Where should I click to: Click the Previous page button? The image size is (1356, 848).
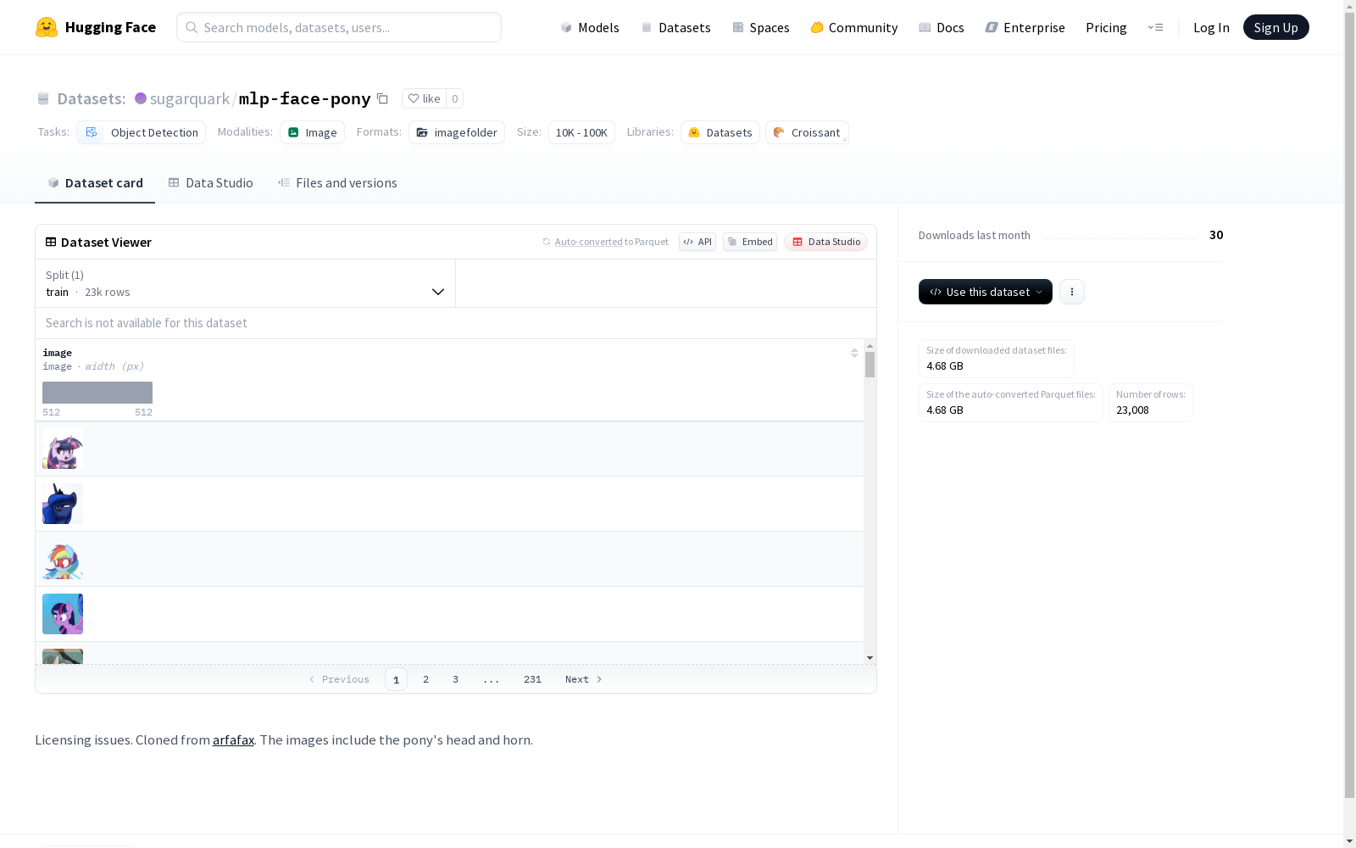(339, 679)
